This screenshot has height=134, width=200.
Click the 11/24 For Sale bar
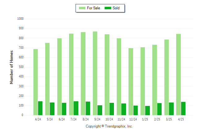click(x=119, y=77)
